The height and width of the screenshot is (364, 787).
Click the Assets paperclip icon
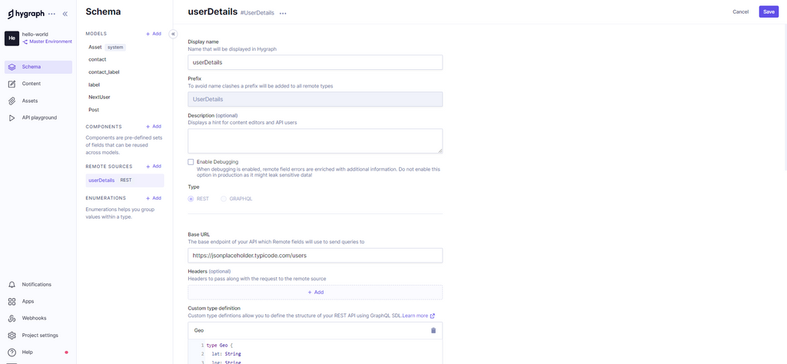coord(12,101)
